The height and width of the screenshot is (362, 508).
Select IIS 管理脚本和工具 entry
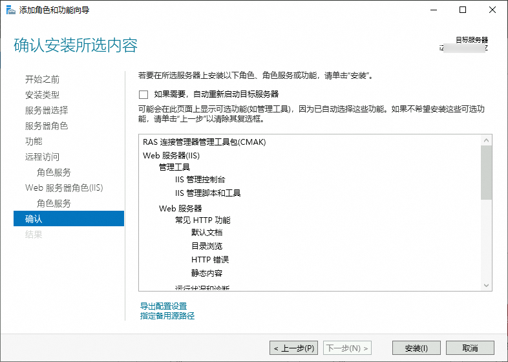[x=208, y=193]
